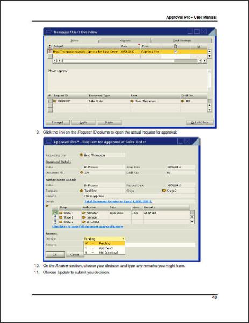The height and width of the screenshot is (323, 249).
Task: Click the Out of Office button
Action: [200, 122]
